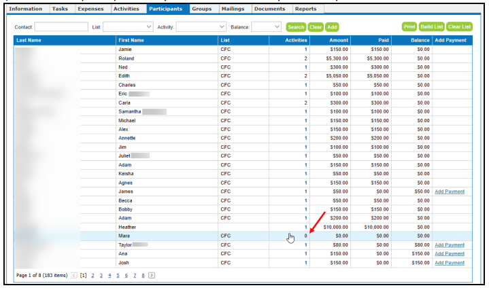Screen dimensions: 489x290
Task: Go to page 5 of results
Action: point(118,276)
